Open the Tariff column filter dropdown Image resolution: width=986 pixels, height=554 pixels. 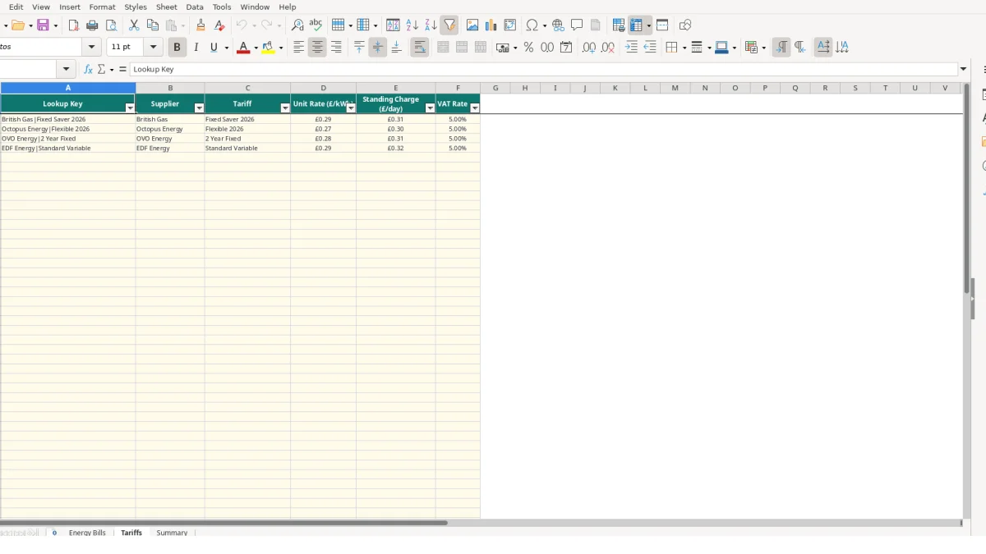point(285,108)
